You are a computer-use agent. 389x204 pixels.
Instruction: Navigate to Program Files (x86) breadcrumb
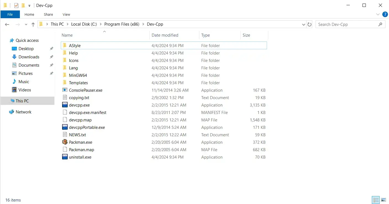(122, 24)
